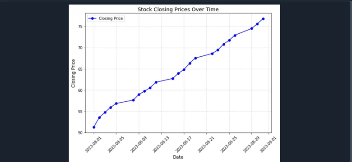Click the chart title Stock Closing Prices Over Time
This screenshot has height=162, width=352.
point(178,9)
